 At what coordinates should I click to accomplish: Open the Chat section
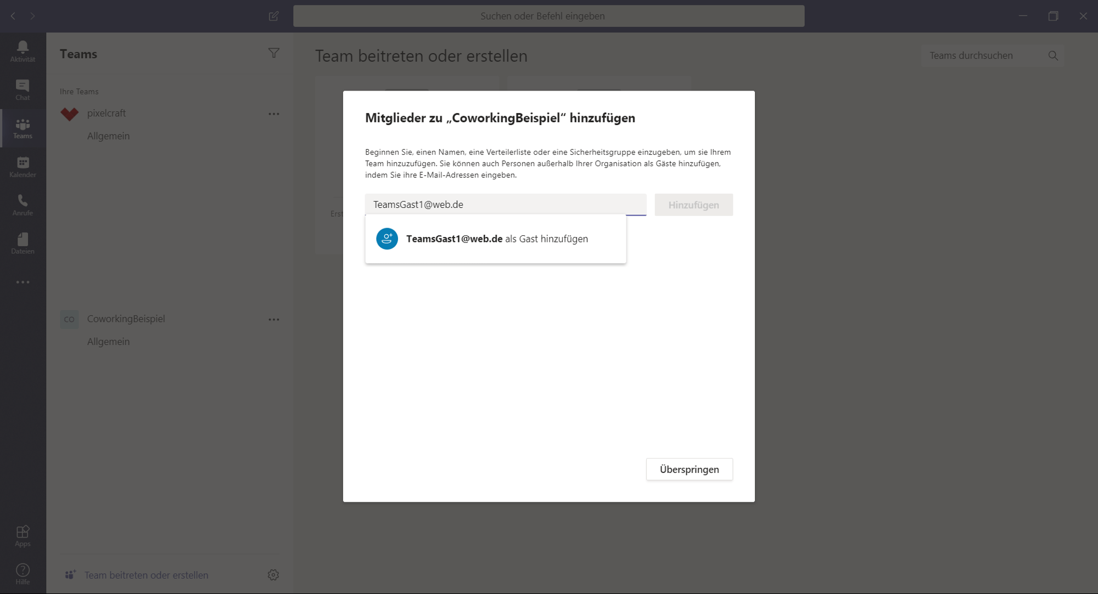click(x=23, y=90)
